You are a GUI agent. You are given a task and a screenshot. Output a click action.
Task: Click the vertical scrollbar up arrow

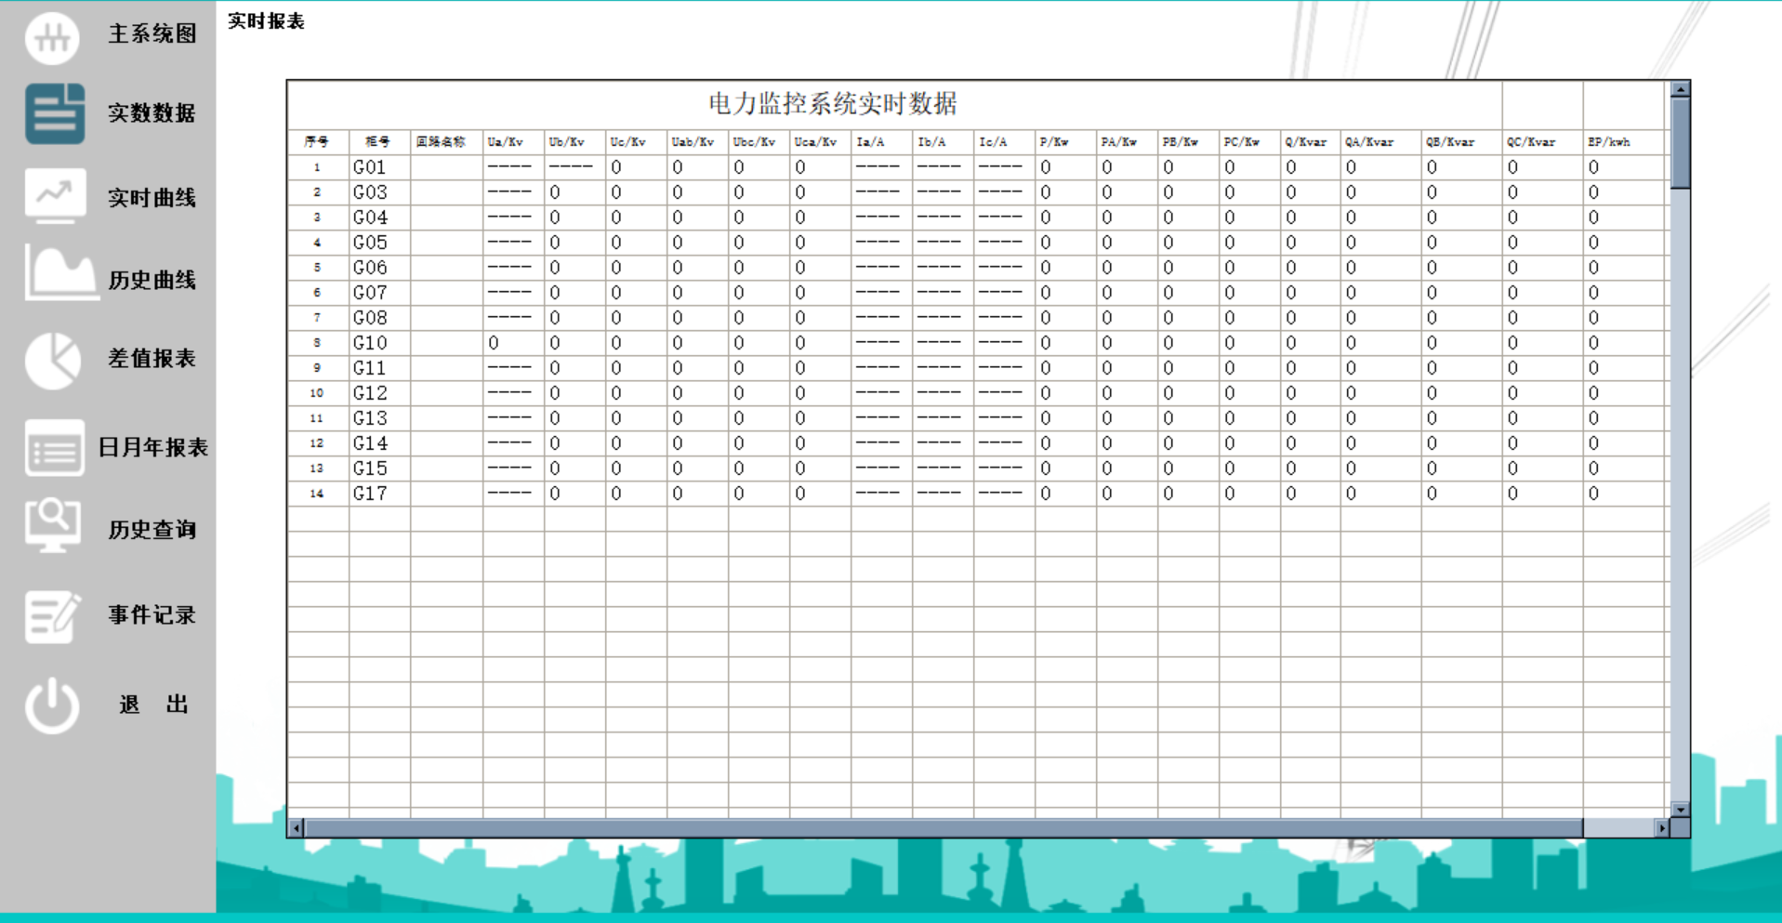click(1681, 89)
